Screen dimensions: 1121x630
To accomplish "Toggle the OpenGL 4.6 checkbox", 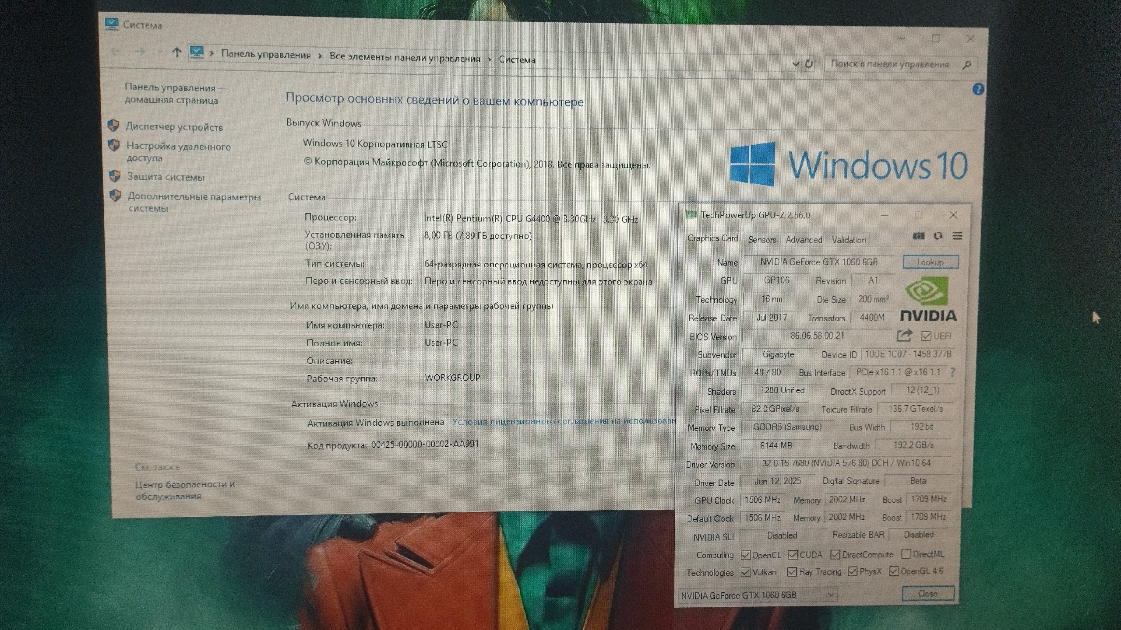I will tap(894, 571).
